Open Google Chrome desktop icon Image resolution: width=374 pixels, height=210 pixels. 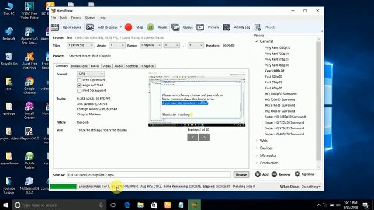pos(30,86)
